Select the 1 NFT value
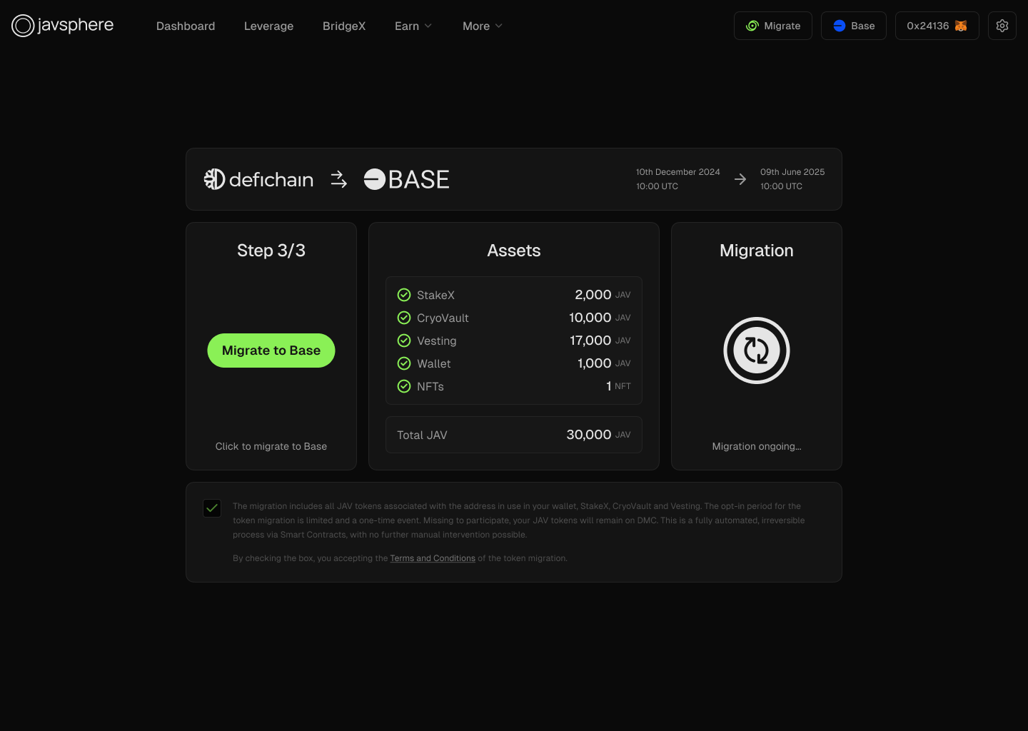This screenshot has width=1028, height=731. (x=618, y=386)
